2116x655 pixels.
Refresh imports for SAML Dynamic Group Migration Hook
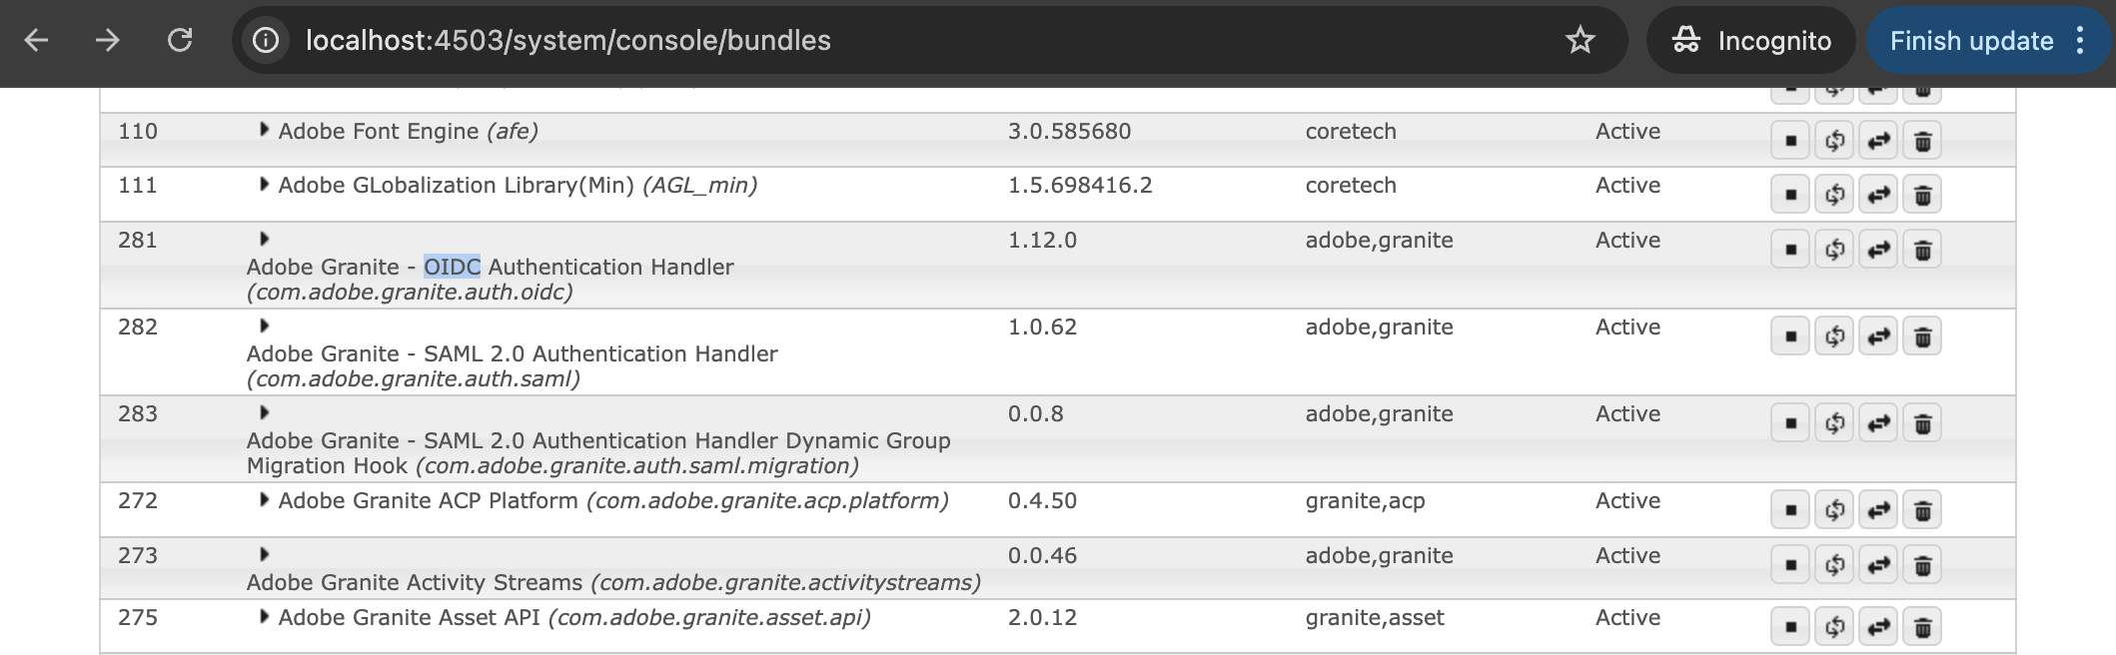tap(1834, 423)
